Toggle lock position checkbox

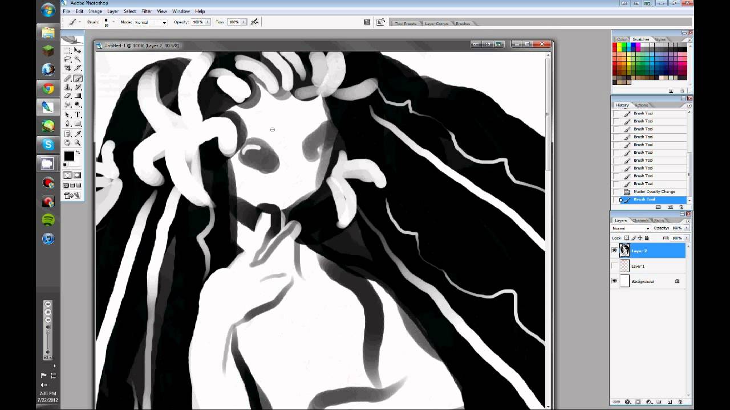click(x=640, y=238)
